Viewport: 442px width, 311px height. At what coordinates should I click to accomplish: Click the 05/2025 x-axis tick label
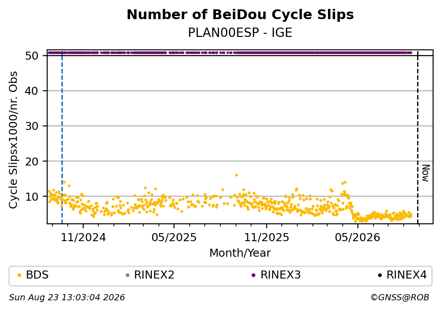(x=174, y=238)
